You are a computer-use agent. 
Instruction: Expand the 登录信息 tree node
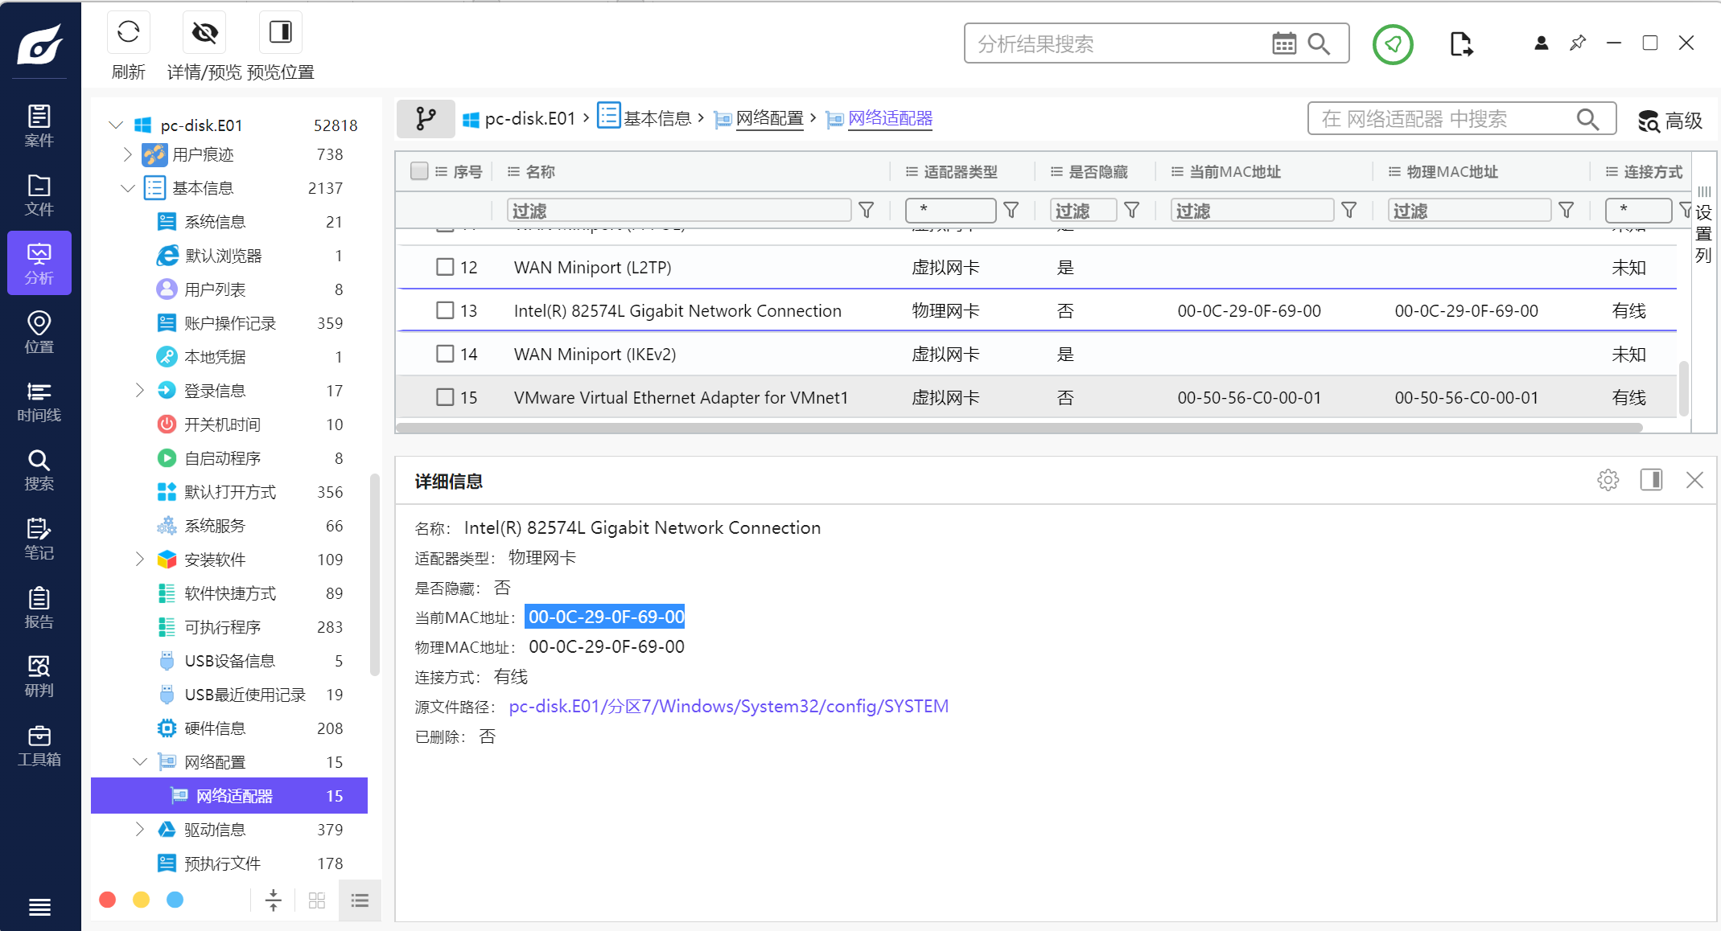(x=139, y=391)
